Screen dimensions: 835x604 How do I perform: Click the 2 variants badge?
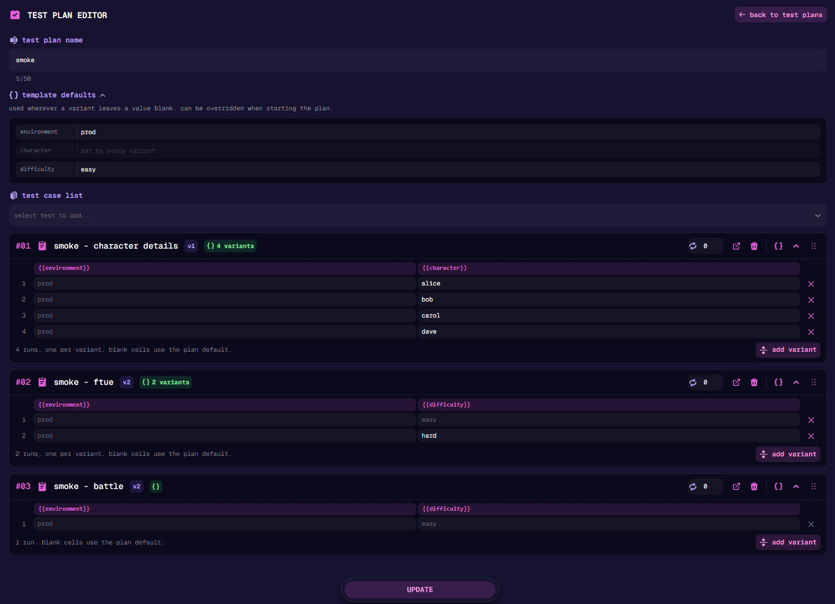tap(165, 382)
